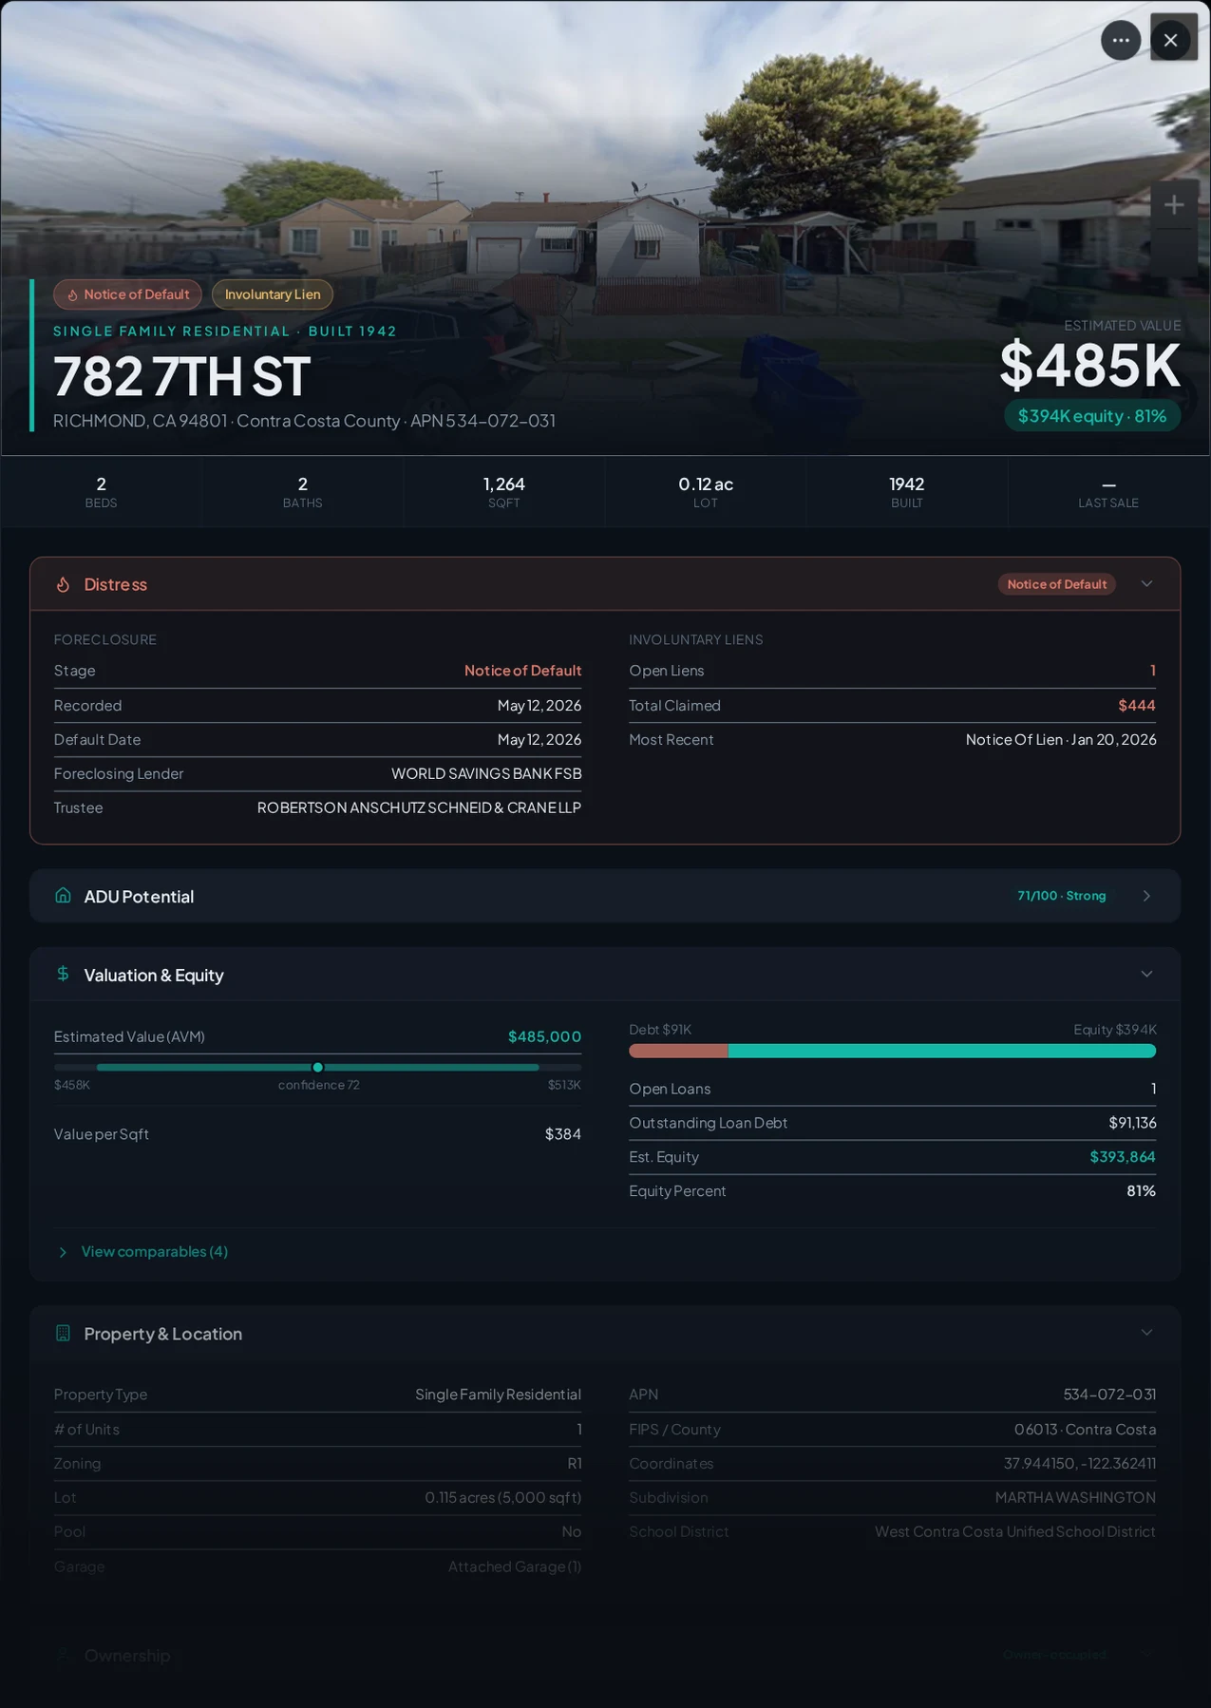
Task: Click the Total Claimed $444 value
Action: [1137, 706]
